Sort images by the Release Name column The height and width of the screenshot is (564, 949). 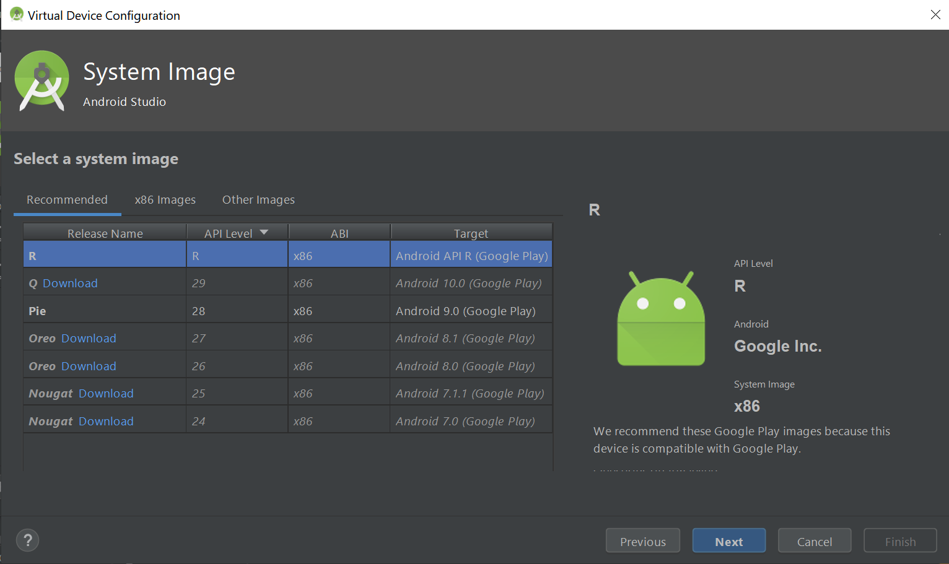pos(105,233)
